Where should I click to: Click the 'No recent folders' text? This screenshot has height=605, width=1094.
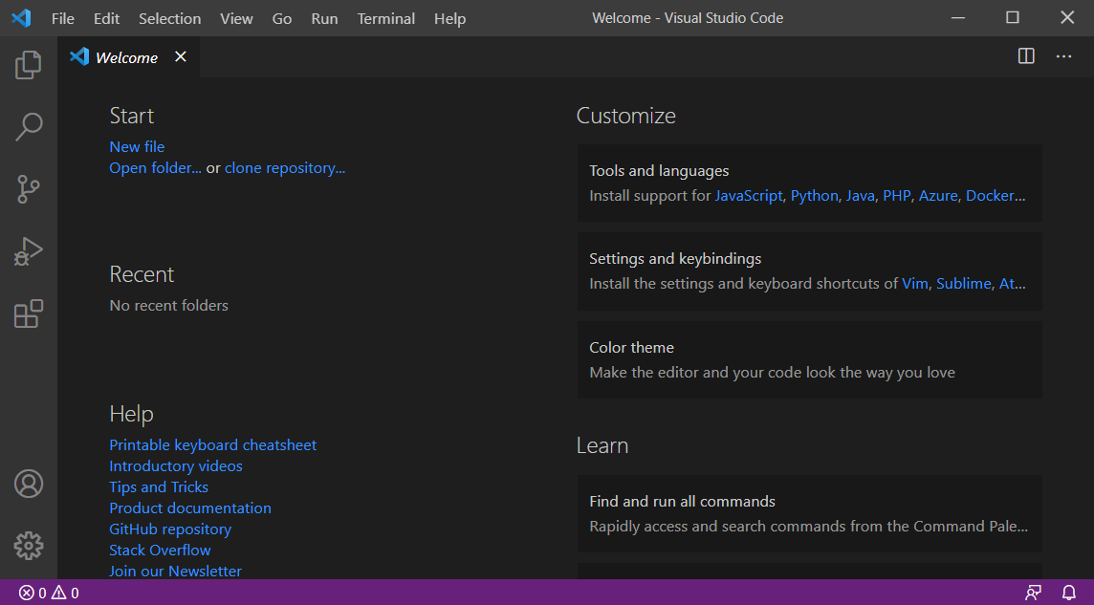[169, 305]
